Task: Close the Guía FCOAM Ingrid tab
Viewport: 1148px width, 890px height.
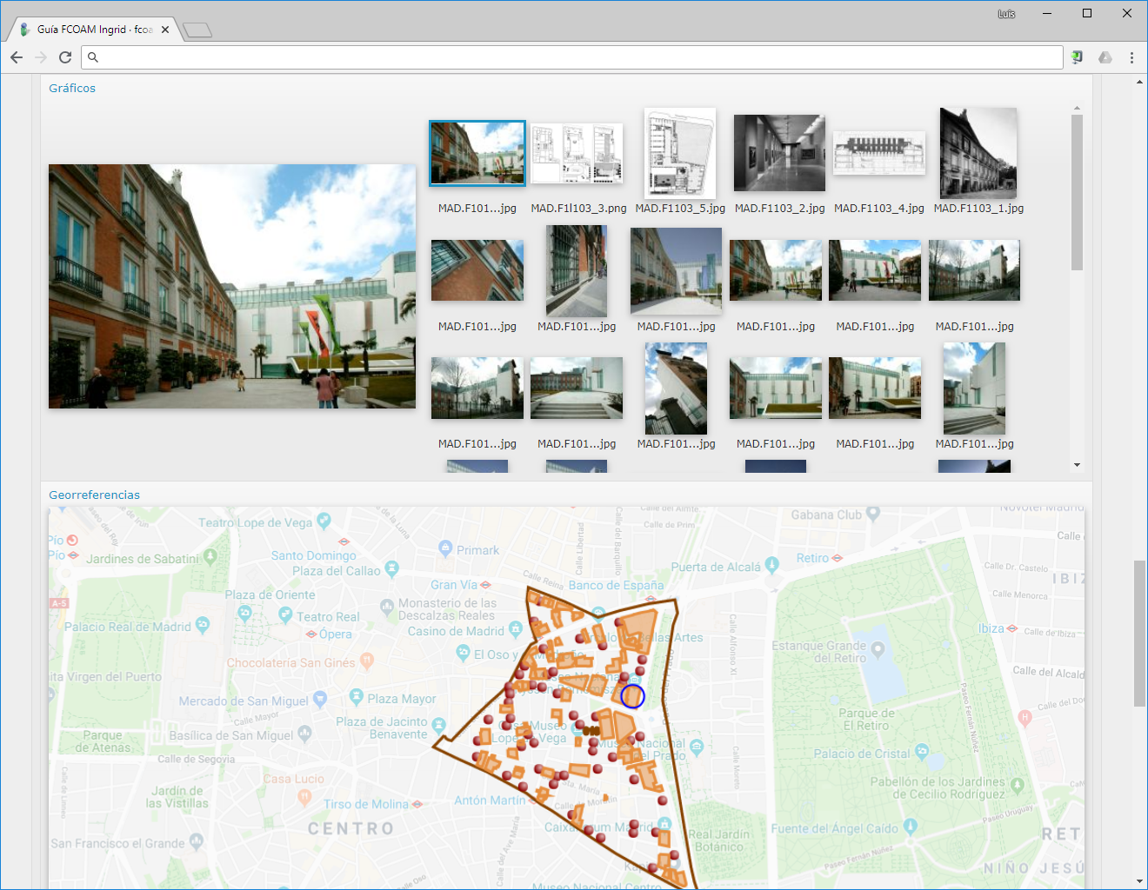Action: (165, 30)
